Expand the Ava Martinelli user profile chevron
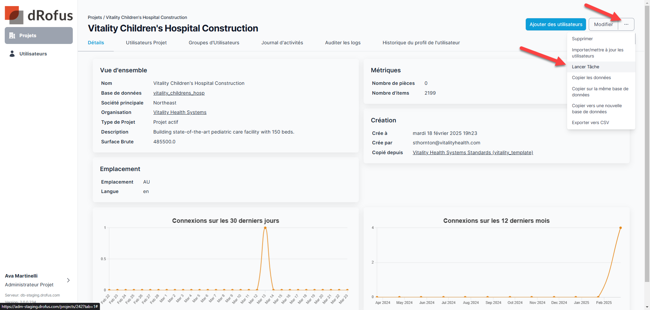Screen dimensions: 650x310 click(x=68, y=280)
